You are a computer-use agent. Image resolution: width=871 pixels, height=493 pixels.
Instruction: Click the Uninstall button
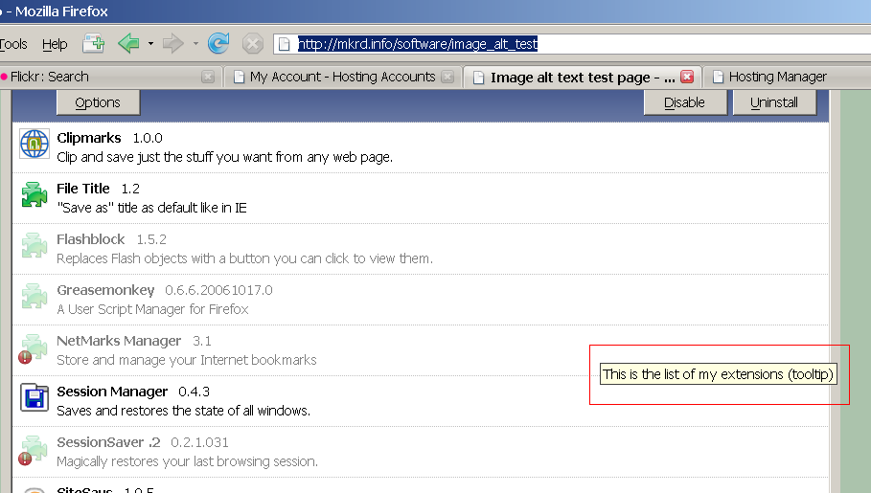click(x=774, y=102)
